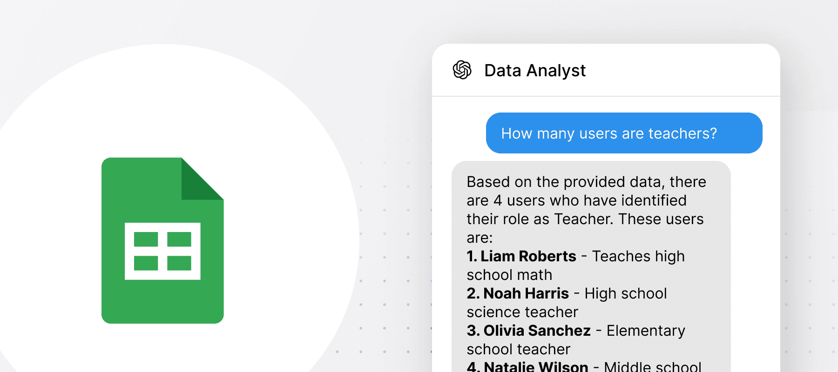The height and width of the screenshot is (372, 838).
Task: Click the bottom-right green cell in the Sheets grid
Action: (x=179, y=263)
